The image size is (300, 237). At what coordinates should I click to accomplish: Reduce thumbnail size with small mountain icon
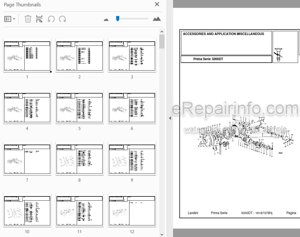tap(106, 20)
